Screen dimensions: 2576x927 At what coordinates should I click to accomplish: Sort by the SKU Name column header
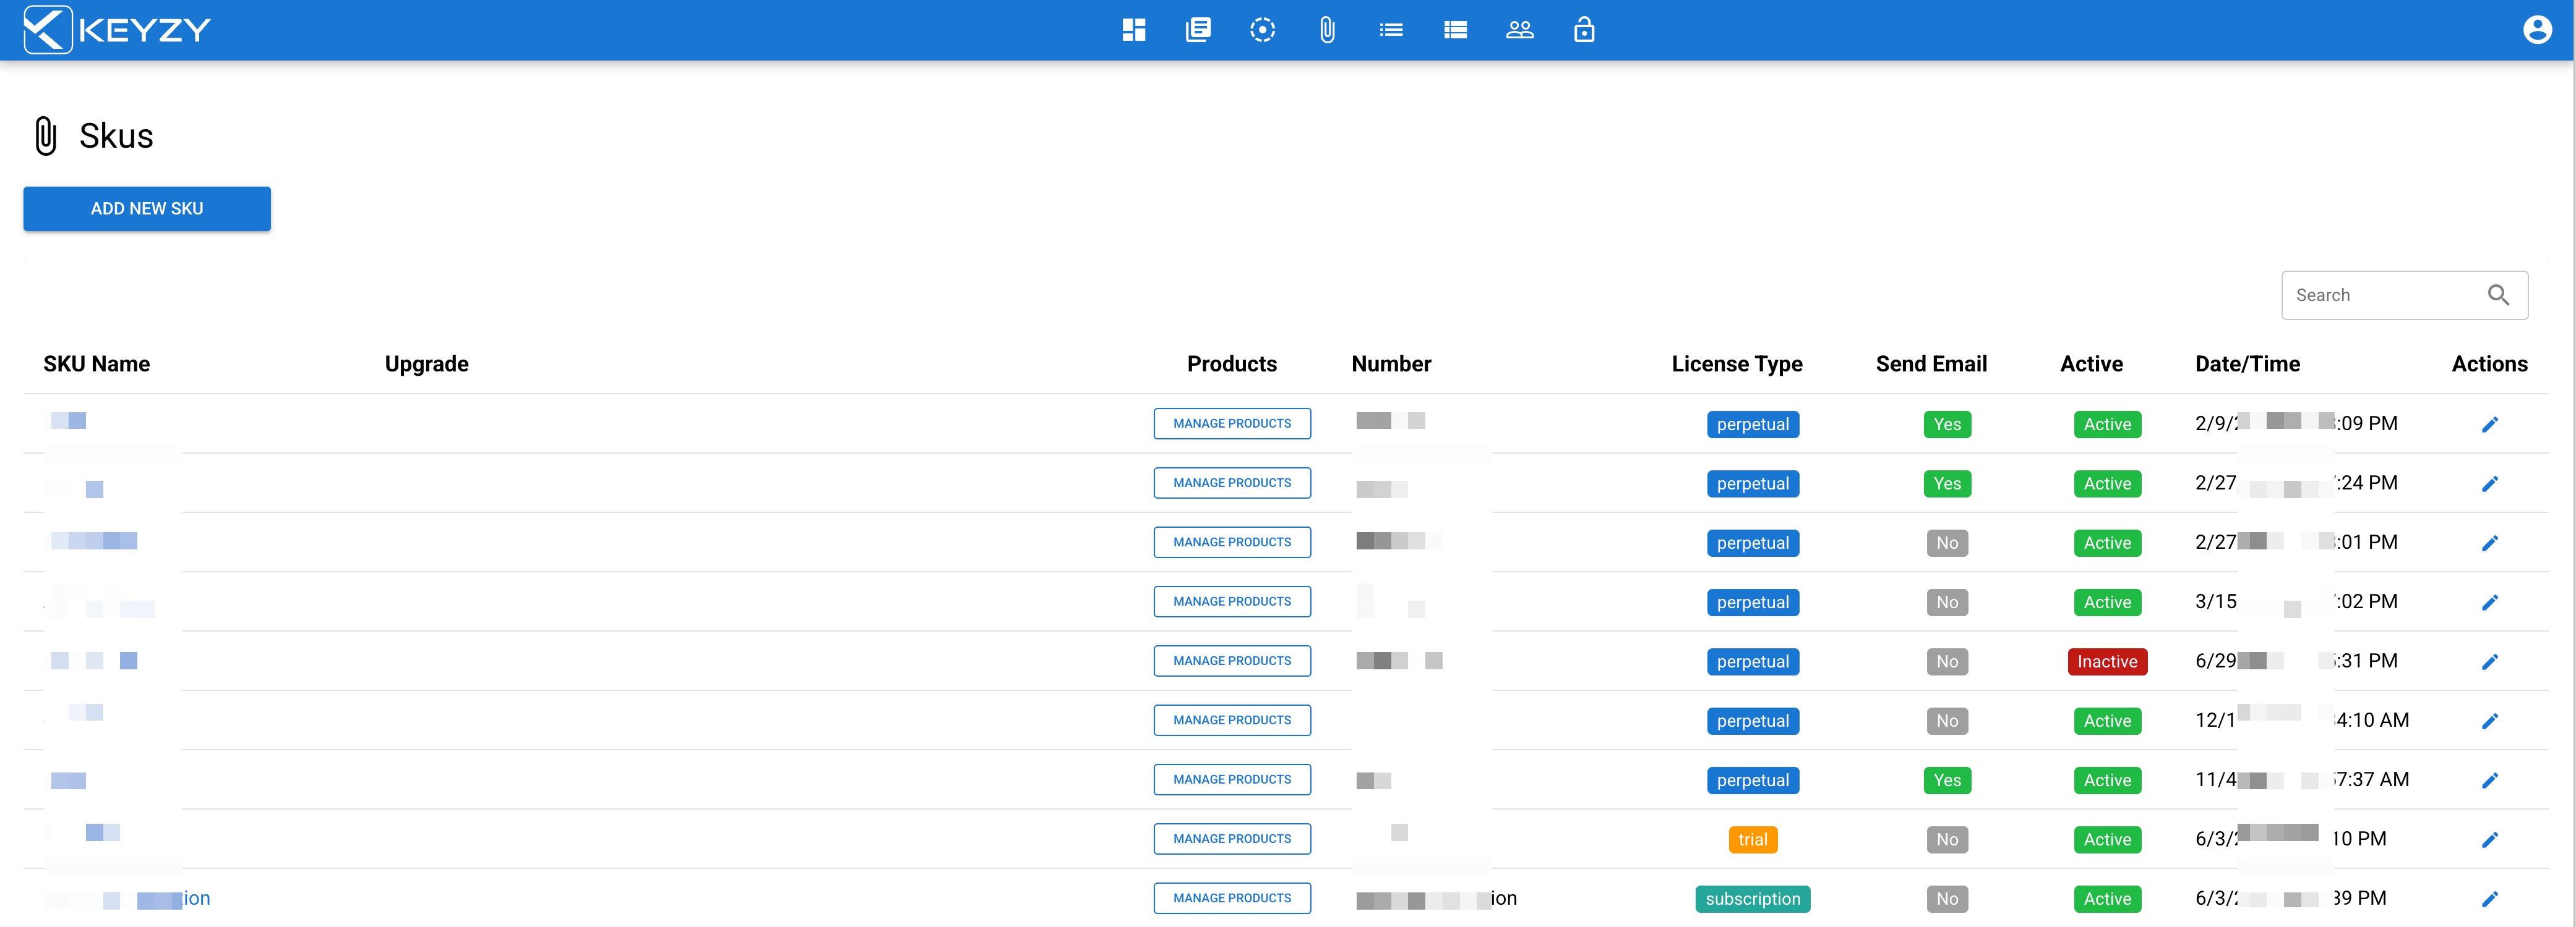[96, 363]
